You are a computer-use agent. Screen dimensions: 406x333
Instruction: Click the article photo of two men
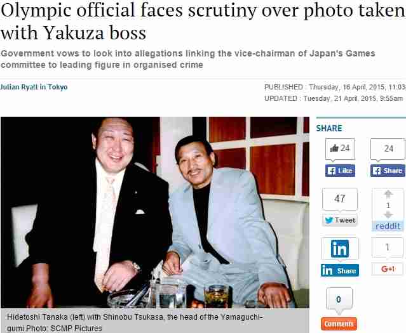[x=155, y=212]
